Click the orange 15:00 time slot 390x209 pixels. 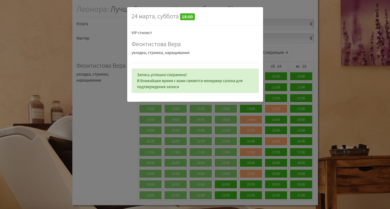(x=251, y=130)
